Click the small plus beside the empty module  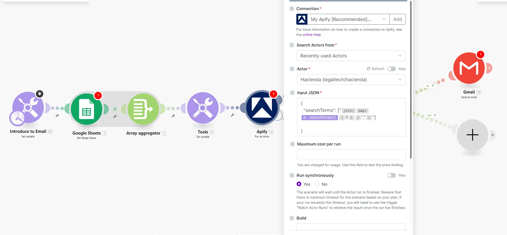(x=493, y=135)
